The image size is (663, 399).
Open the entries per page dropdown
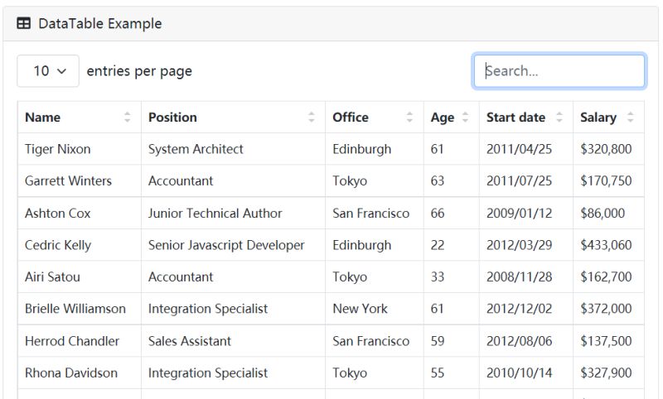coord(48,71)
